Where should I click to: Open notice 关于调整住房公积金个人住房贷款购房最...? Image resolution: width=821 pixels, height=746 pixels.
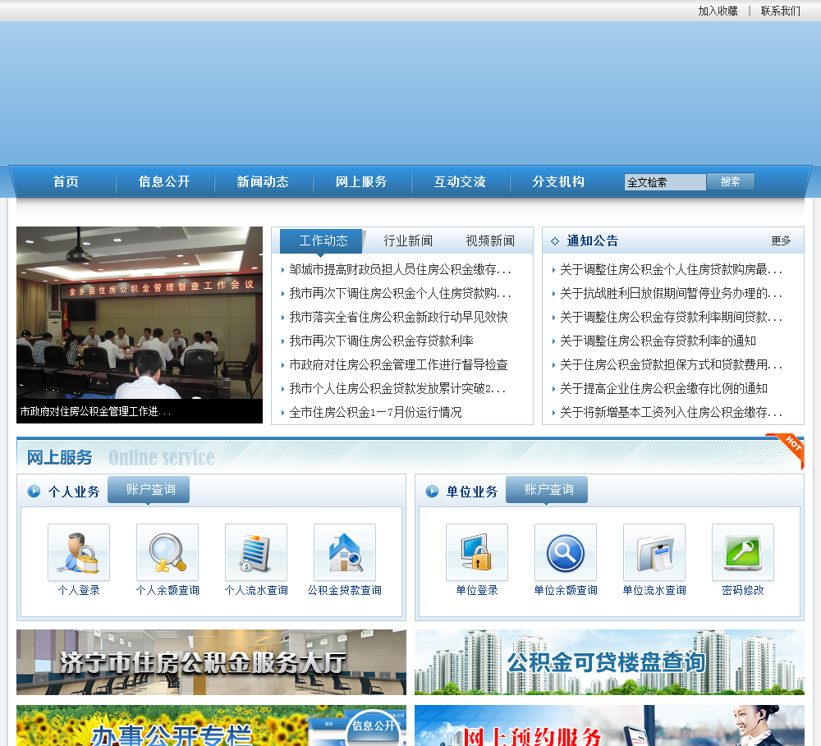[671, 270]
